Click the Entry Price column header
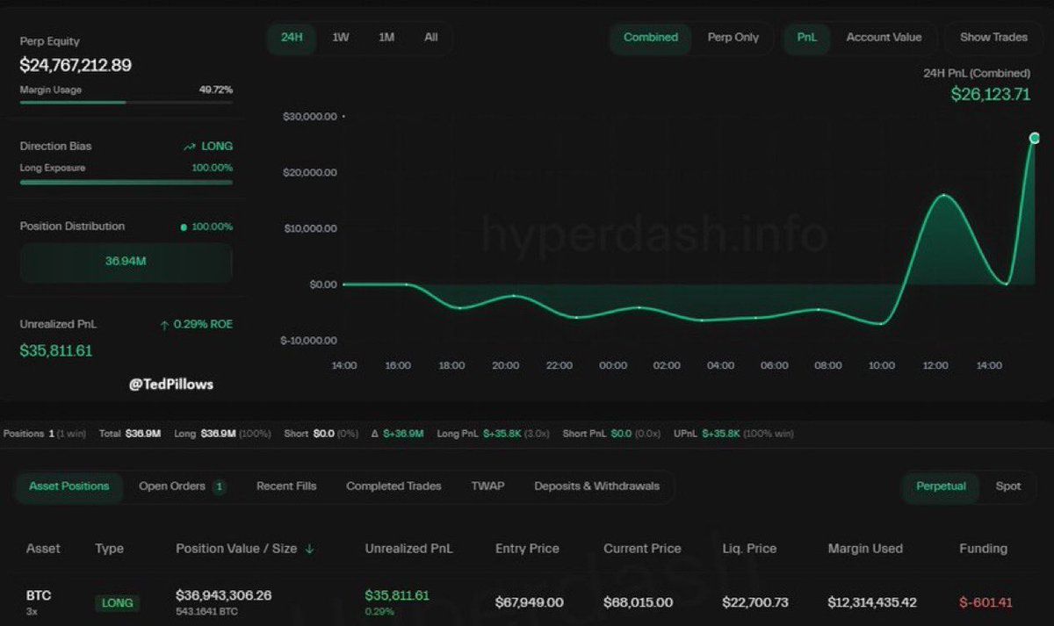 coord(527,549)
